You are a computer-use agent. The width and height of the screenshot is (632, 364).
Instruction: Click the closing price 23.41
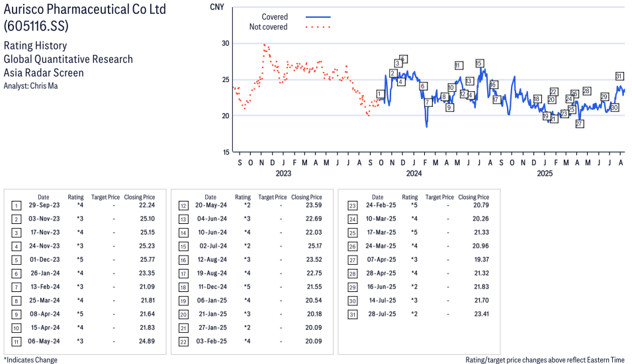click(481, 314)
